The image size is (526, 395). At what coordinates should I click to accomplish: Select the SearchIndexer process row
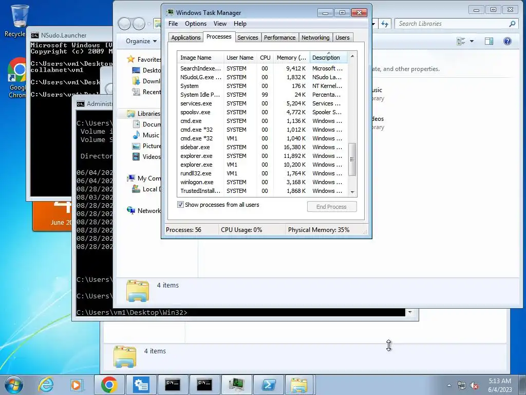262,68
